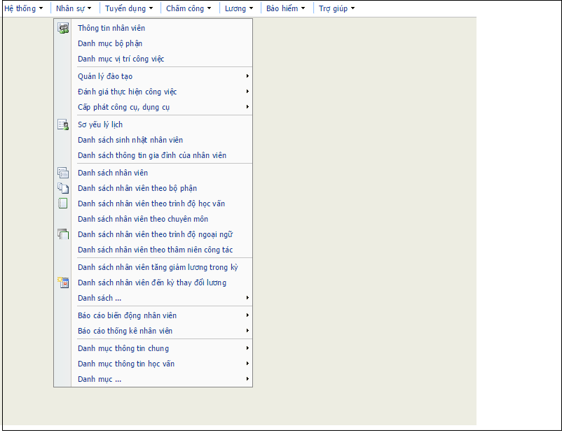Click the icon for list theo trình độ học vấn
Screen dimensions: 562x435
point(63,204)
